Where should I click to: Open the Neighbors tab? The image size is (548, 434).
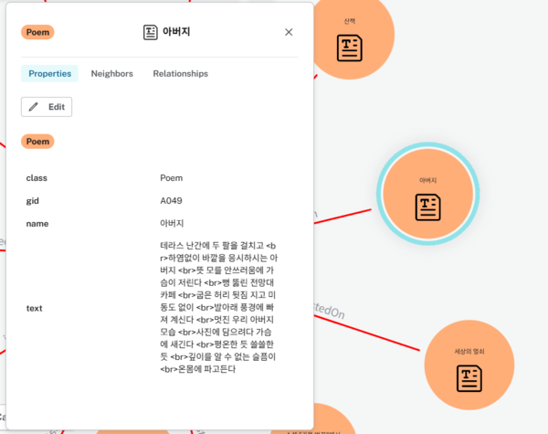111,73
